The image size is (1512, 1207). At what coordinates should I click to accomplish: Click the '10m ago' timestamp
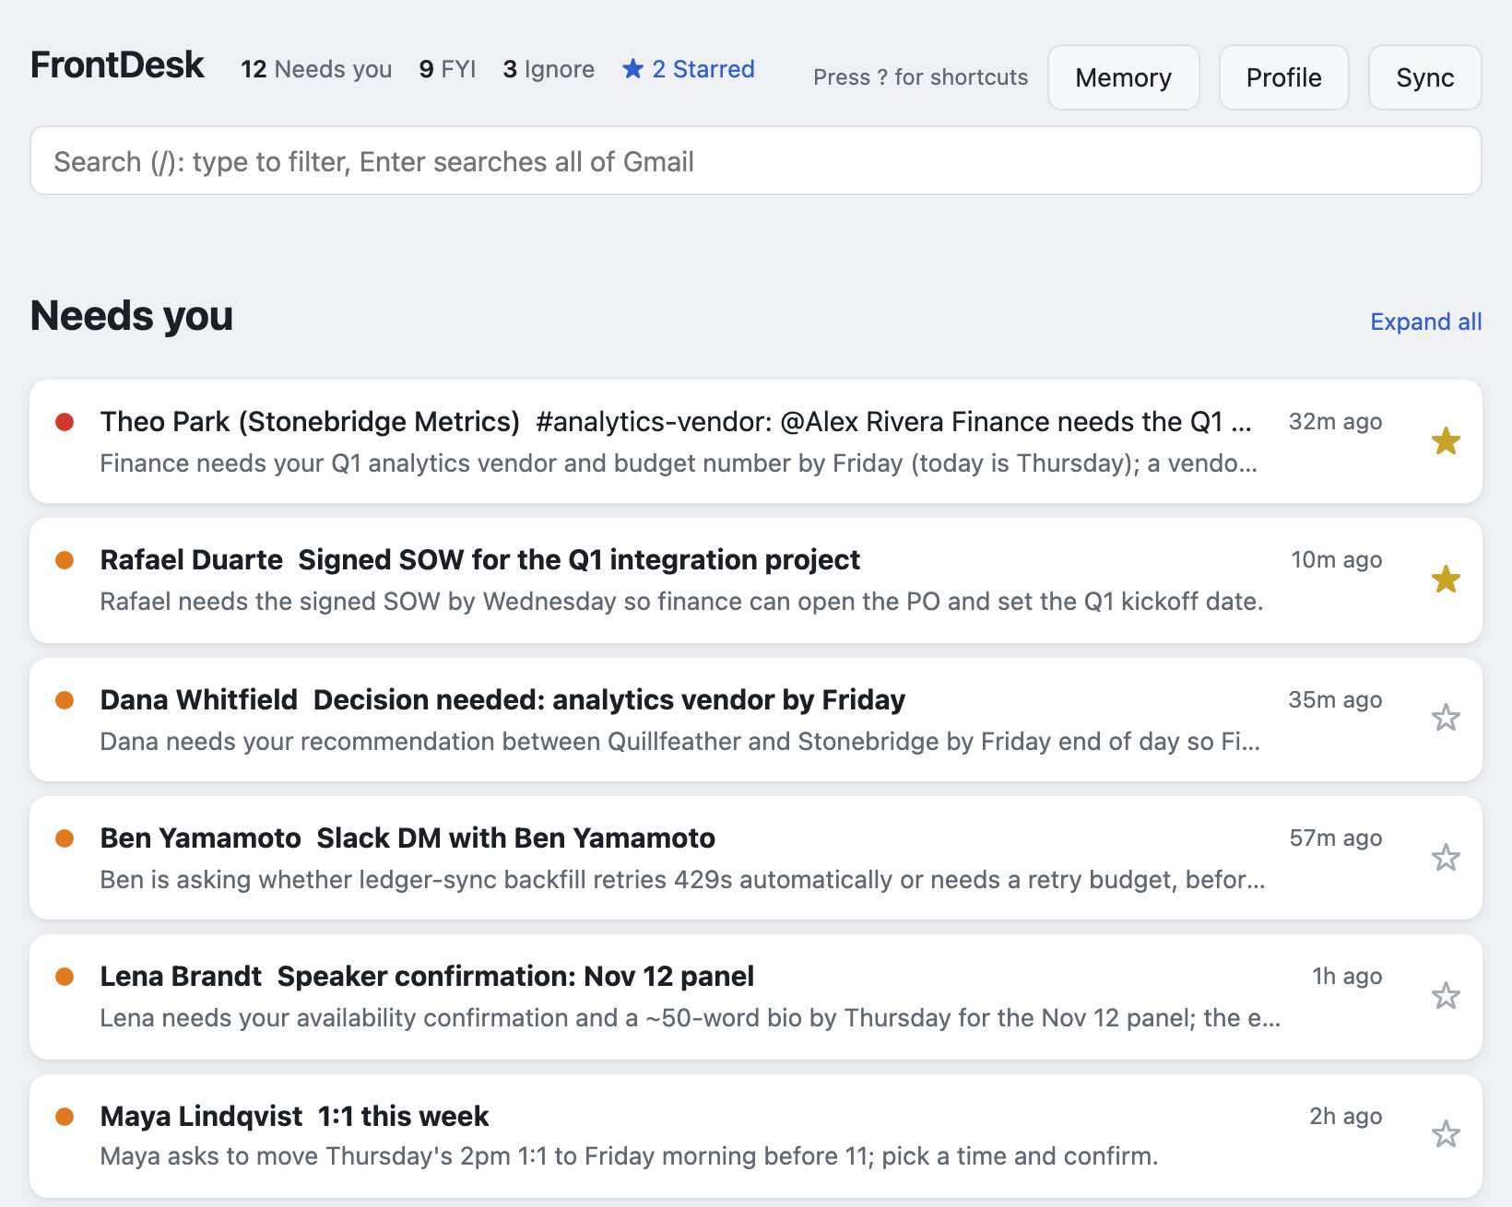click(x=1336, y=560)
